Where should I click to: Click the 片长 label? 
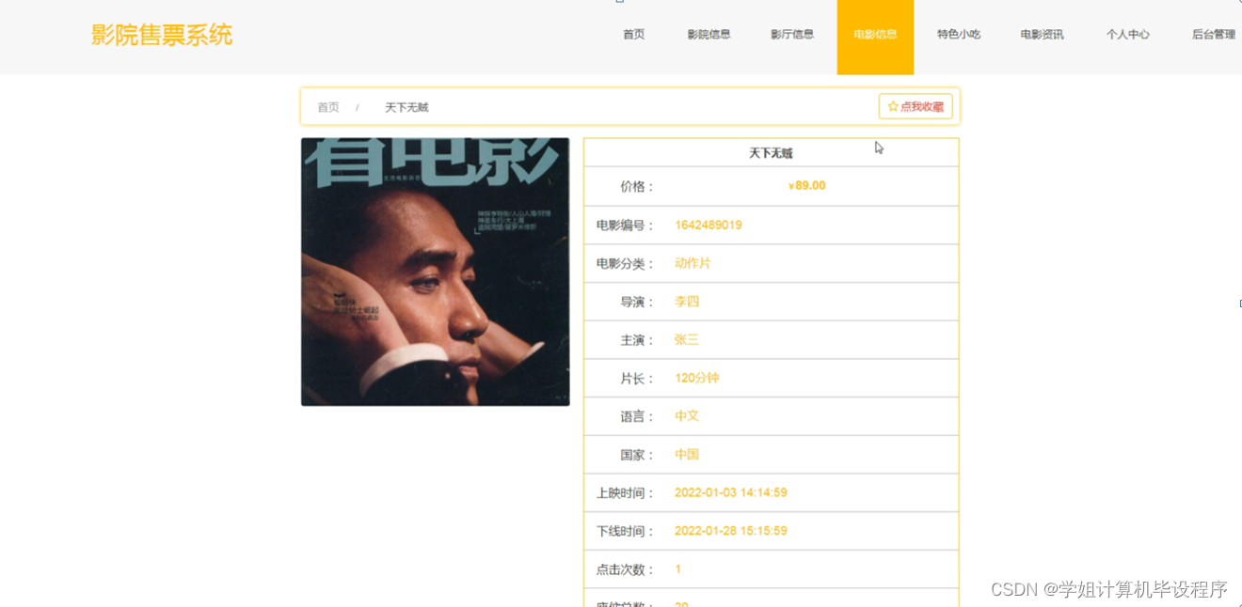pos(637,379)
